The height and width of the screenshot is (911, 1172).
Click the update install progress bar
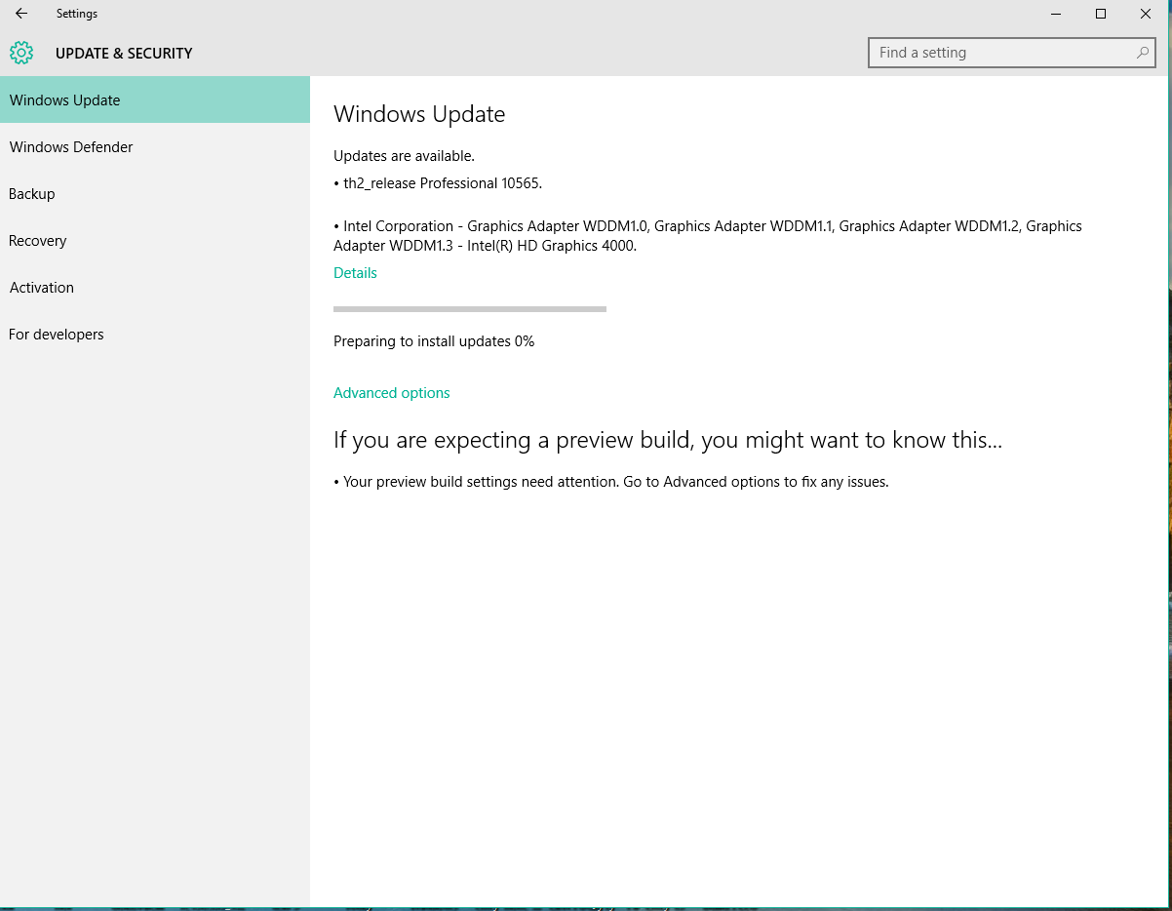point(470,309)
